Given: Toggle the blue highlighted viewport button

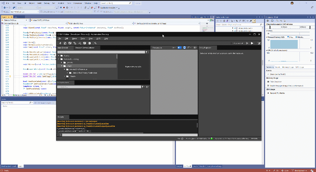Looking at the screenshot, I should (x=179, y=48).
